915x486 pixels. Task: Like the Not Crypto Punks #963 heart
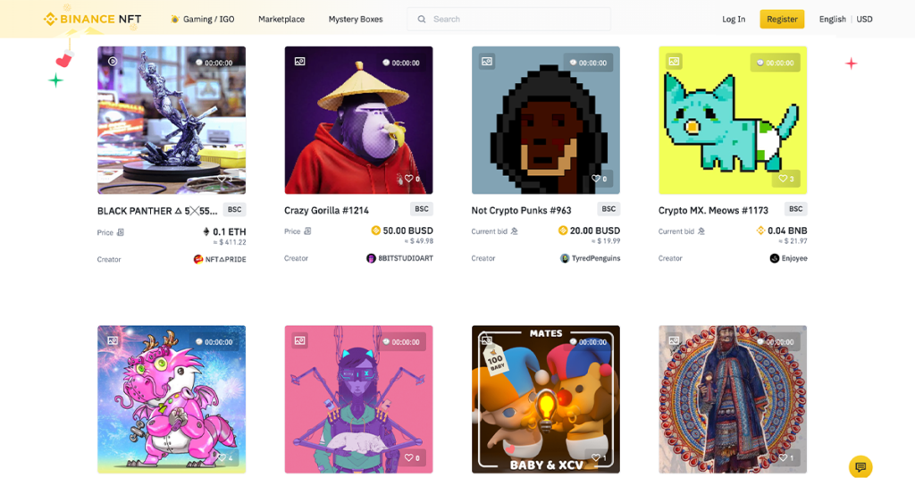[x=596, y=179]
